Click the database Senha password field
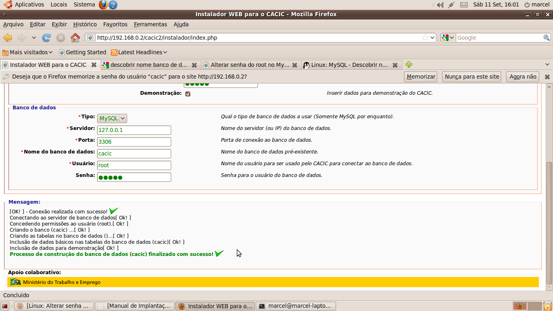 coord(134,177)
